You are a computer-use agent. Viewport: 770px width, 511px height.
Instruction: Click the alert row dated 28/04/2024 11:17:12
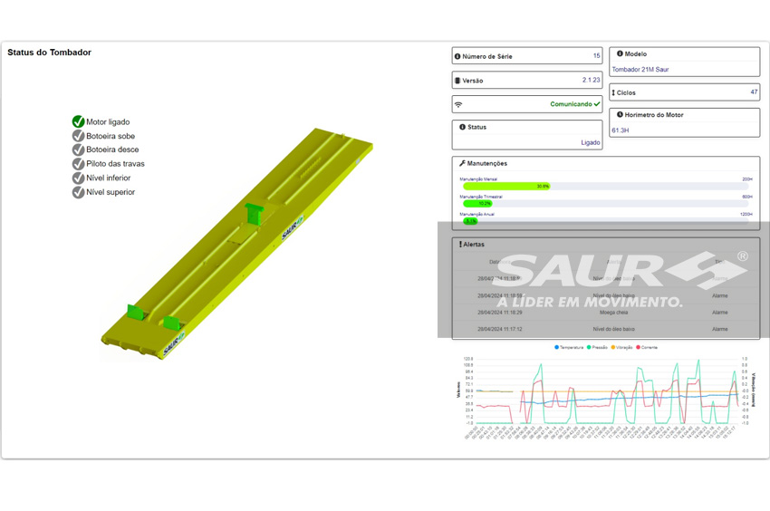point(605,329)
